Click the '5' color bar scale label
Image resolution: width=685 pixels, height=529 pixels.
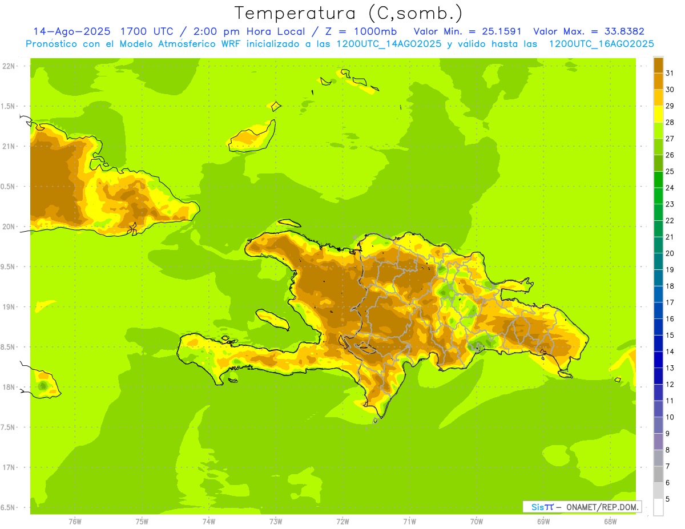coord(668,499)
